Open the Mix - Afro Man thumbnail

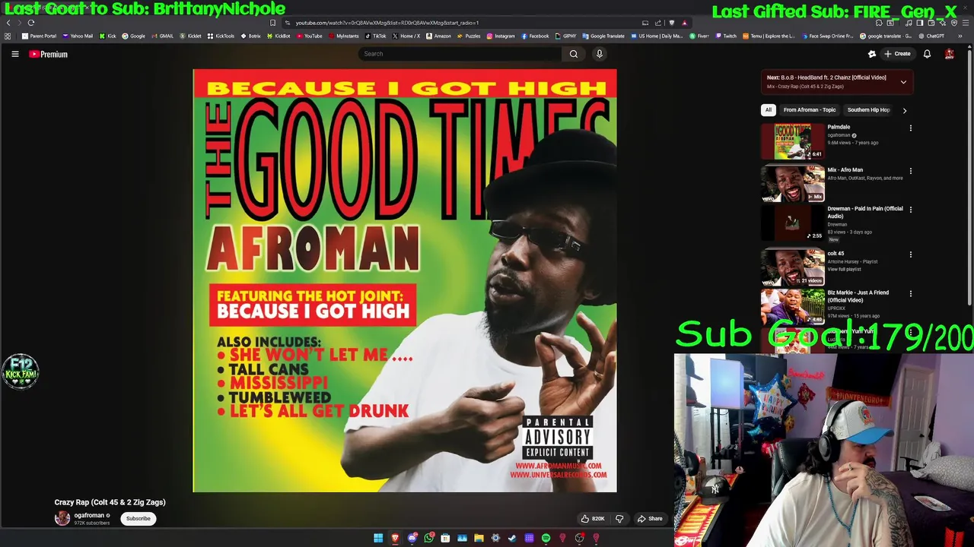point(793,184)
